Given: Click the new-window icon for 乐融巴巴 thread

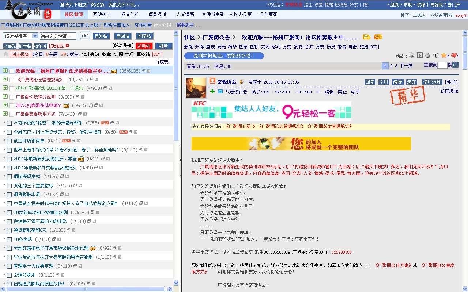Looking at the screenshot, I should pyautogui.click(x=131, y=132).
